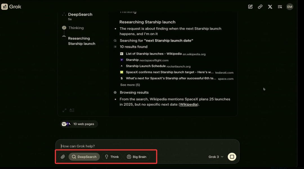
Task: Toggle DeepSearch mode
Action: pyautogui.click(x=84, y=157)
